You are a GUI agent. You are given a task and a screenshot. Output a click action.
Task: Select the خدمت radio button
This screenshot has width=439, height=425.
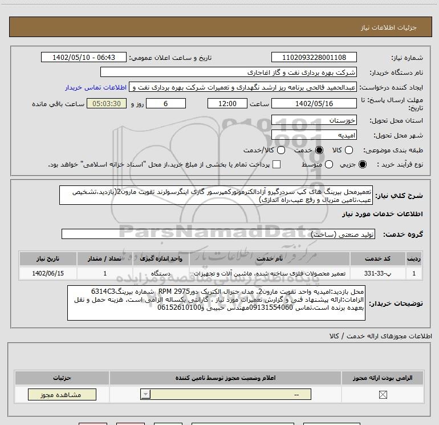pyautogui.click(x=319, y=150)
